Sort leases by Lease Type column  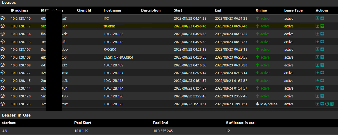(293, 10)
